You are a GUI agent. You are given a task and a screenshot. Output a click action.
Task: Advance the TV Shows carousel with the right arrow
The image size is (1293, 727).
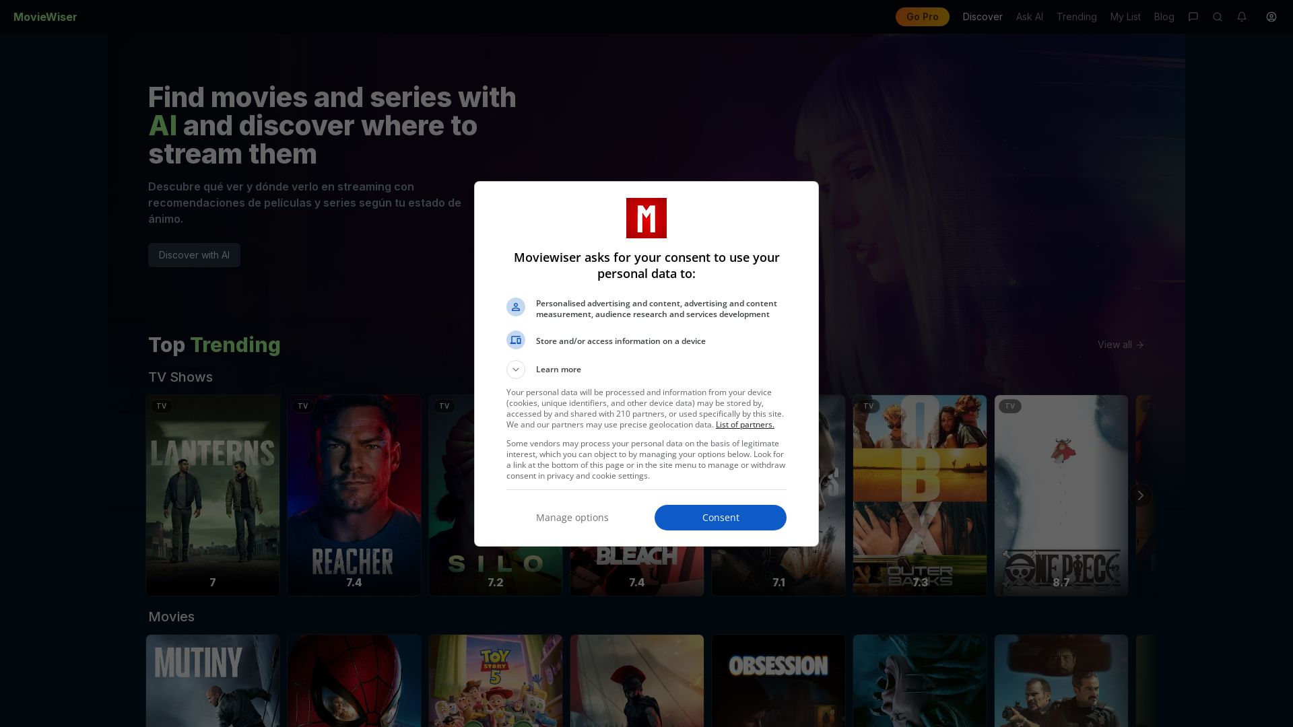tap(1140, 495)
